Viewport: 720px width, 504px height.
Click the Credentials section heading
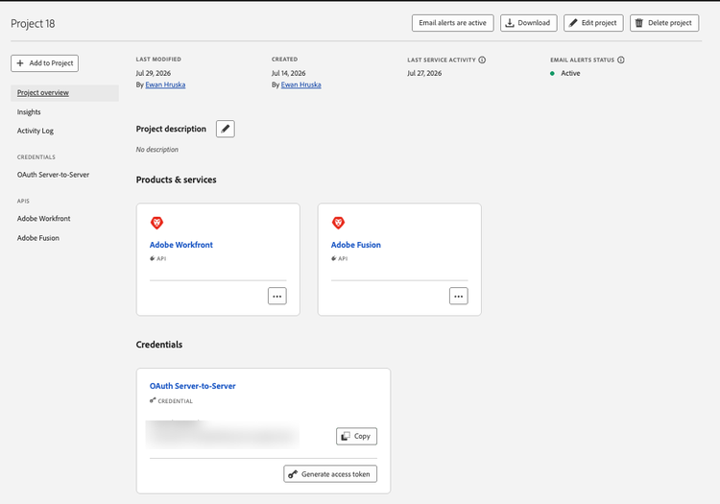pos(158,345)
